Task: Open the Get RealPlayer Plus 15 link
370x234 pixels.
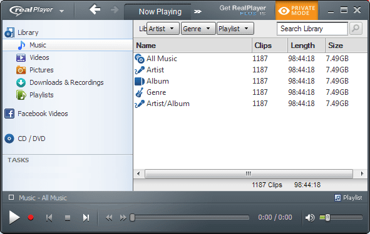Action: point(242,11)
